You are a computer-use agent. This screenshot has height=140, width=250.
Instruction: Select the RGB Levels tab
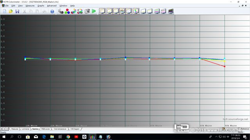tap(45, 129)
